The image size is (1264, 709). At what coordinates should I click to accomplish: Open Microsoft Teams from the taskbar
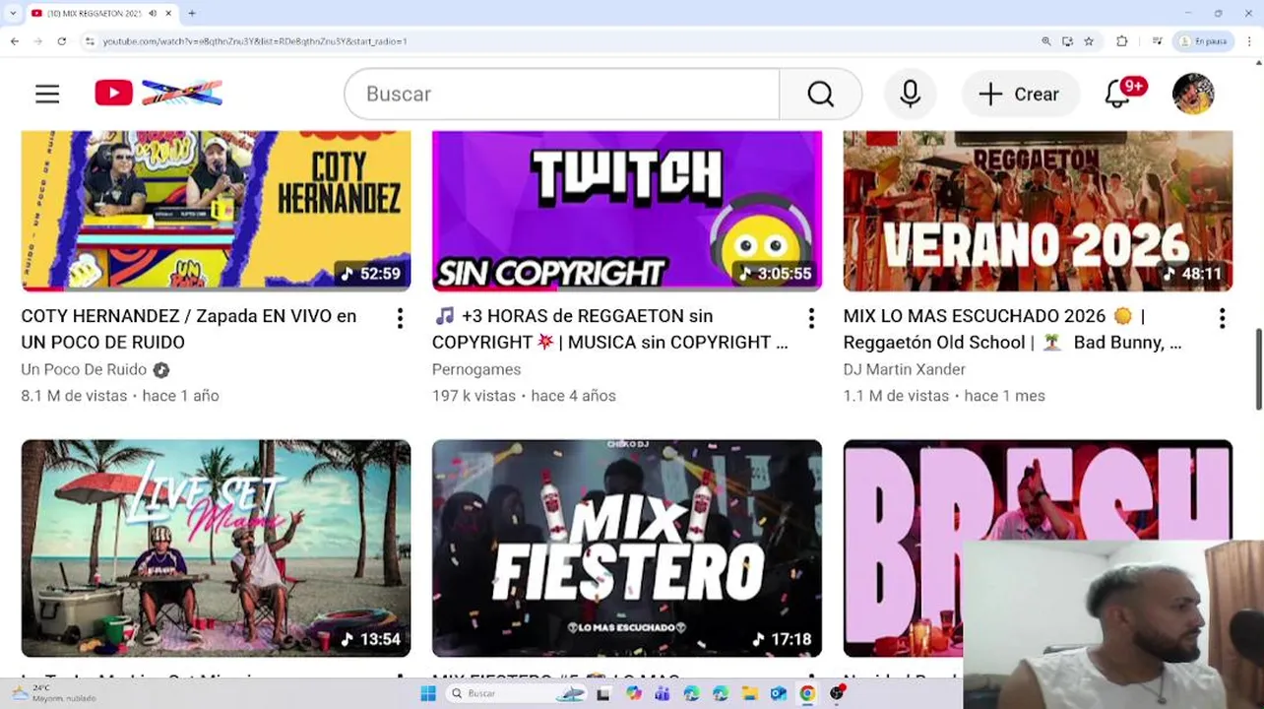pyautogui.click(x=662, y=693)
